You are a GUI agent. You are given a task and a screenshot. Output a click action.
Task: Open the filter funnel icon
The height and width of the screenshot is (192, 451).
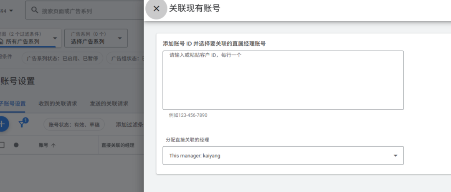(x=22, y=124)
